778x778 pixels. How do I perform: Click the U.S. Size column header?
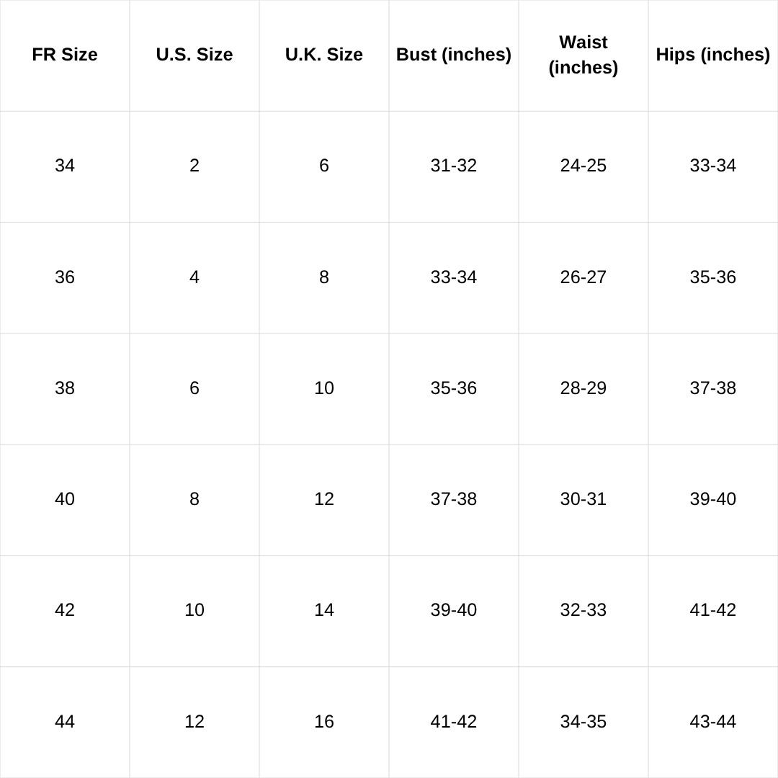tap(194, 55)
